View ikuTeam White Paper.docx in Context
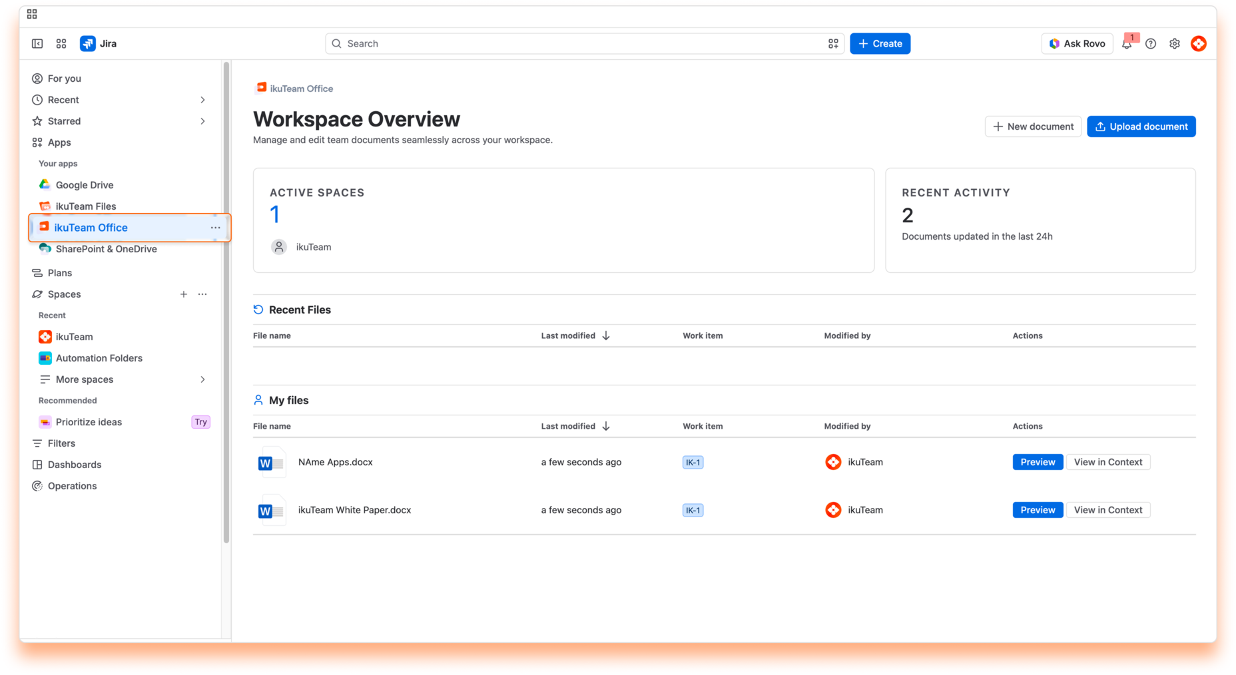 1107,510
